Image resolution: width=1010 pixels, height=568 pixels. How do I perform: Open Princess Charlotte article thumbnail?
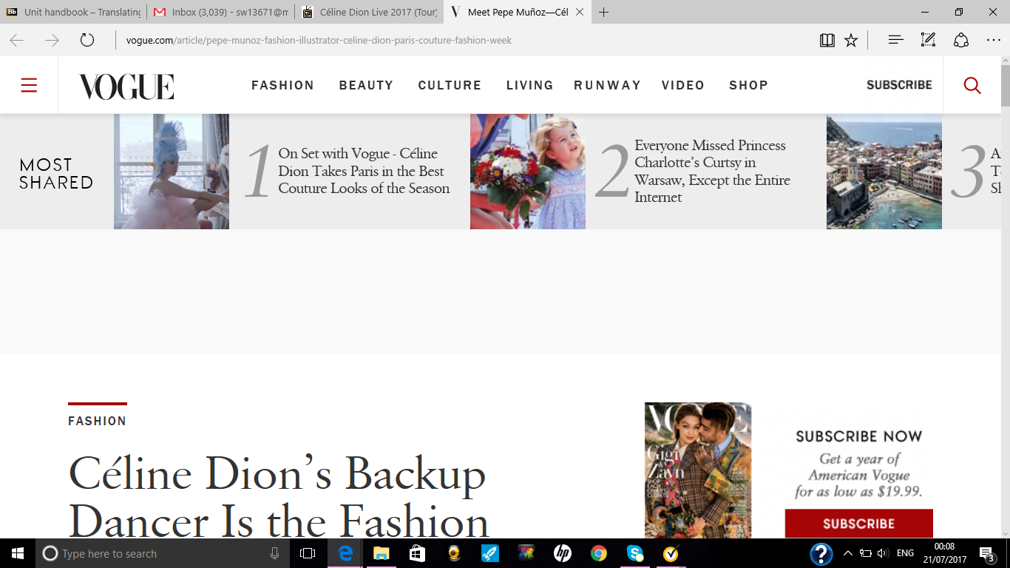point(527,172)
